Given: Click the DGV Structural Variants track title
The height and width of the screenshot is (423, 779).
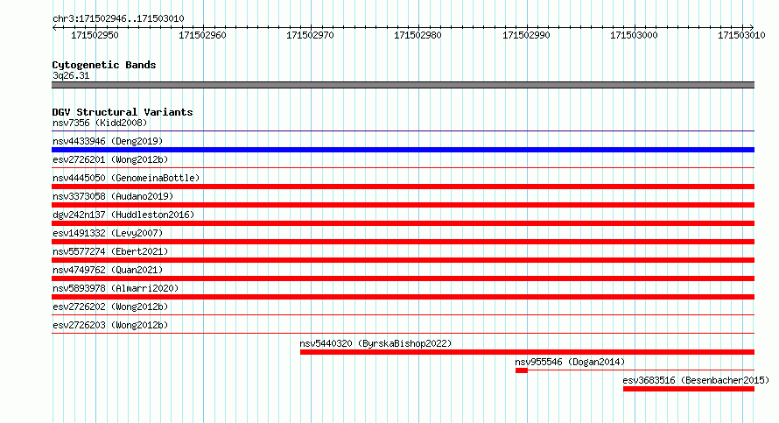Looking at the screenshot, I should pos(123,112).
